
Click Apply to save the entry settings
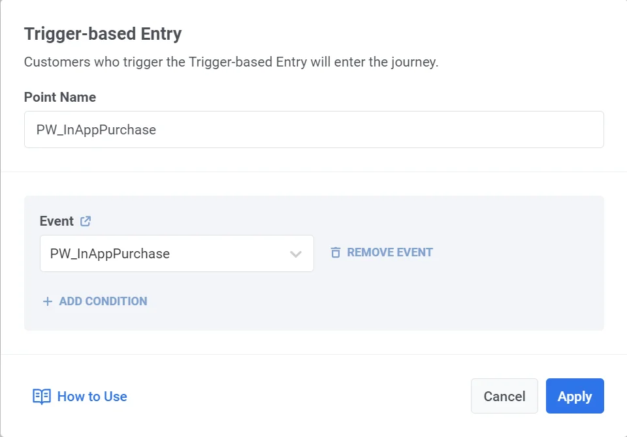(x=575, y=396)
